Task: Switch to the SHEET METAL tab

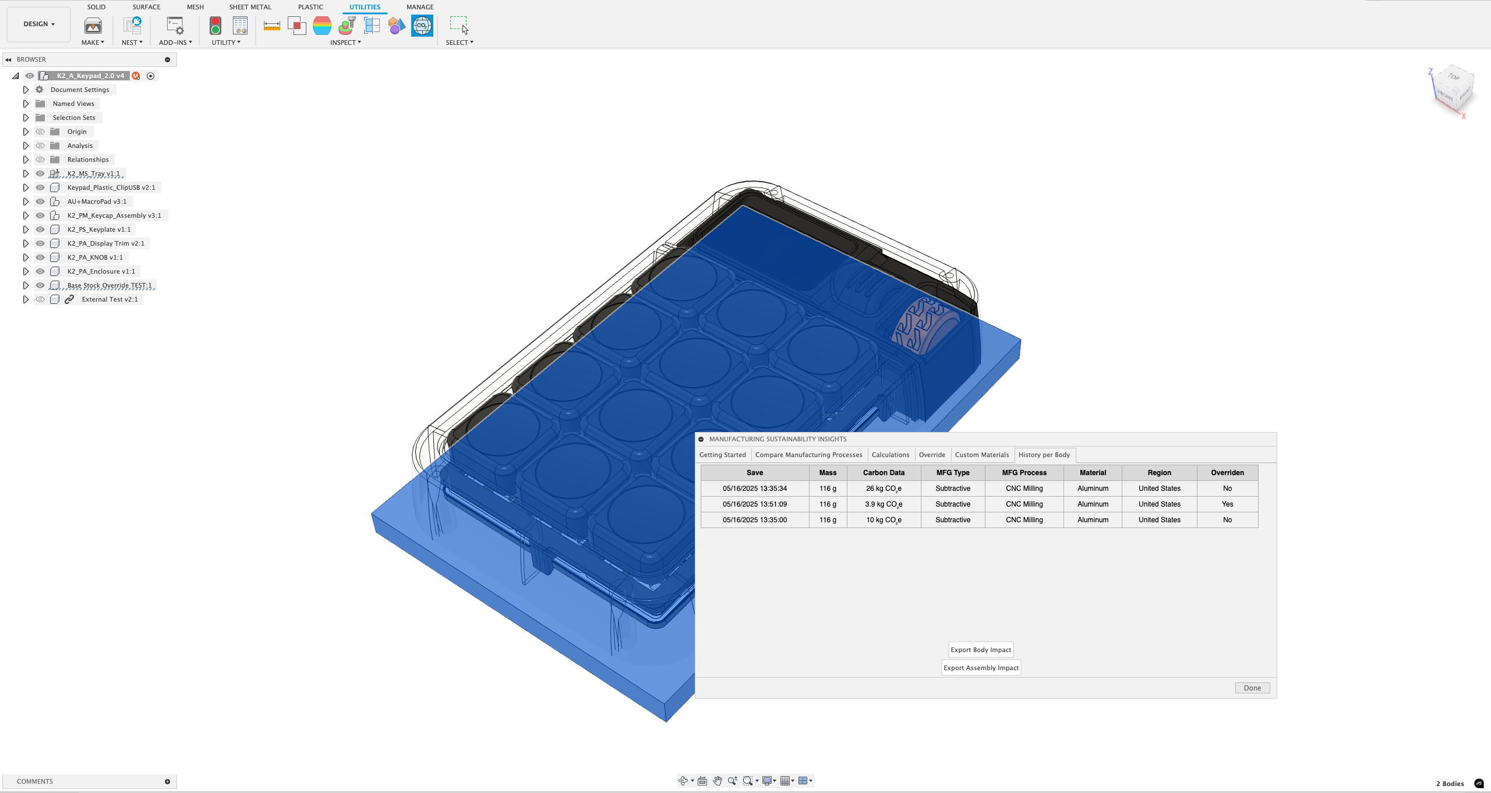Action: click(250, 7)
